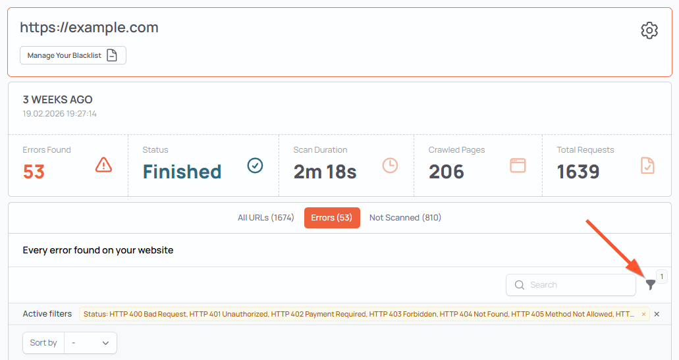This screenshot has width=679, height=360.
Task: Click the document icon in Total Requests
Action: [647, 165]
